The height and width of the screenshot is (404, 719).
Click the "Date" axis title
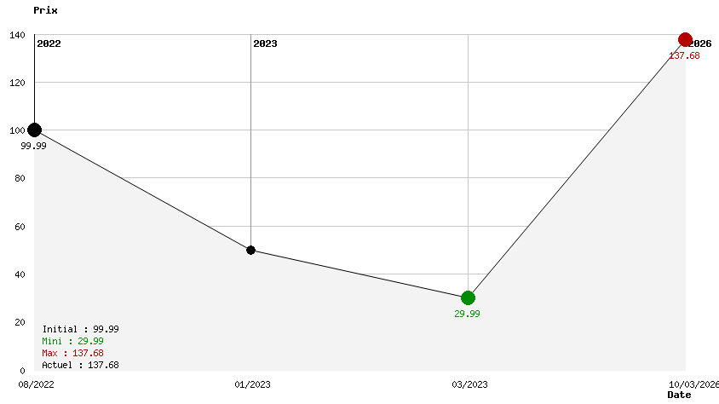pos(679,395)
